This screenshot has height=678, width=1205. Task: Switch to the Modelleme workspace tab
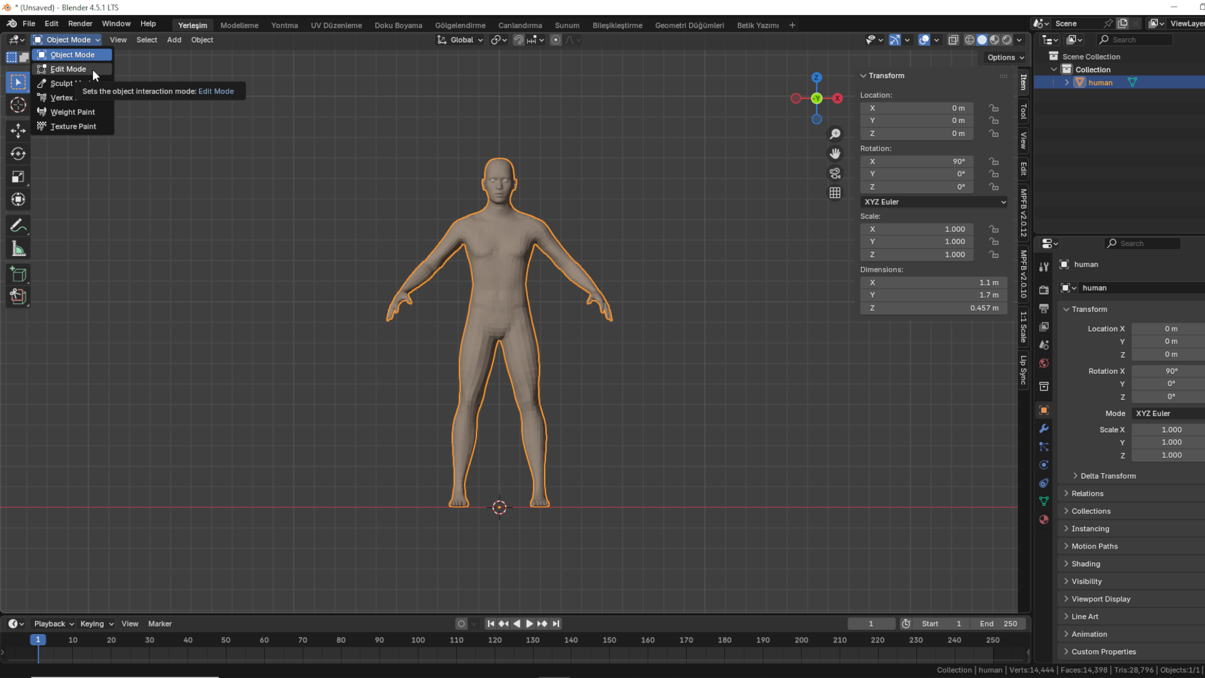click(x=239, y=25)
